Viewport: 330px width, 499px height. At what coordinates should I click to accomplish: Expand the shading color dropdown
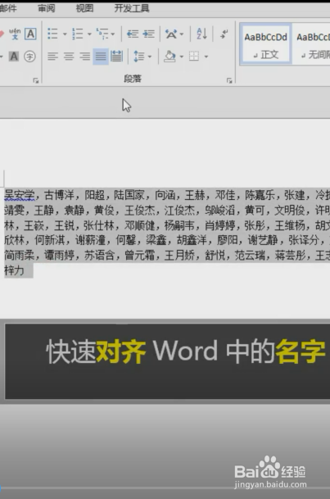pyautogui.click(x=182, y=57)
